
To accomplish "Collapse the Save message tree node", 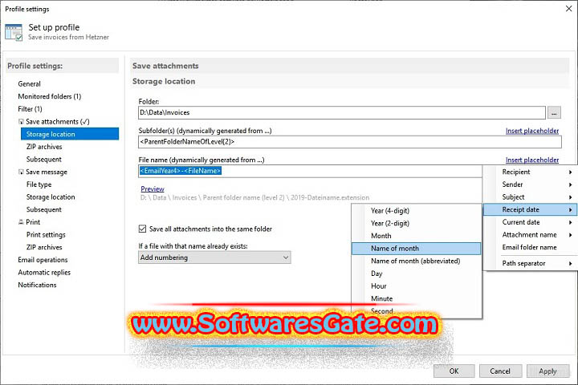I will click(21, 172).
